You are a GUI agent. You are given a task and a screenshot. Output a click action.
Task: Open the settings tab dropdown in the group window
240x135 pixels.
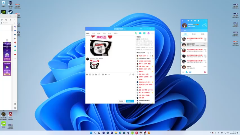116,33
